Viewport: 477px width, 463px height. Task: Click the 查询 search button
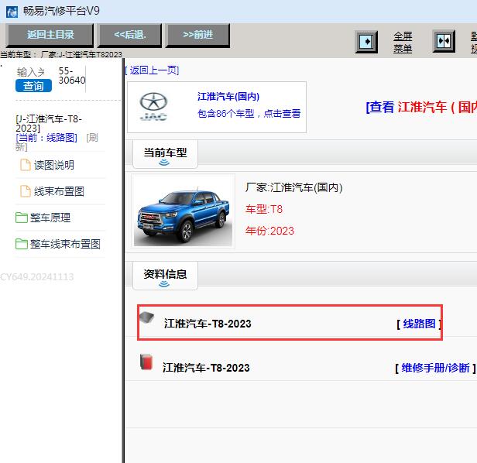point(33,86)
